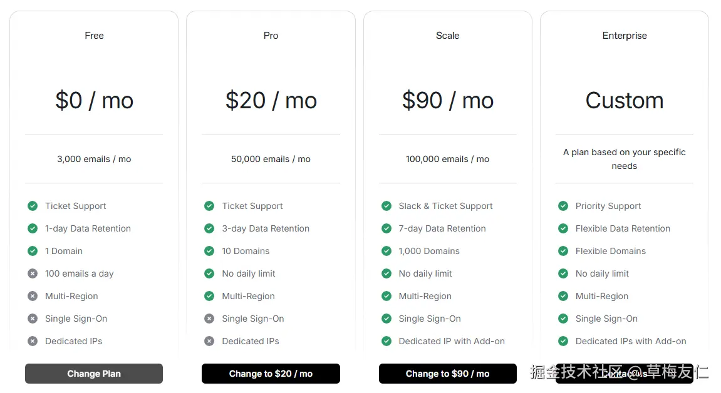Viewport: 721px width, 393px height.
Task: Click gray X beside Pro Single Sign-On
Action: (209, 319)
